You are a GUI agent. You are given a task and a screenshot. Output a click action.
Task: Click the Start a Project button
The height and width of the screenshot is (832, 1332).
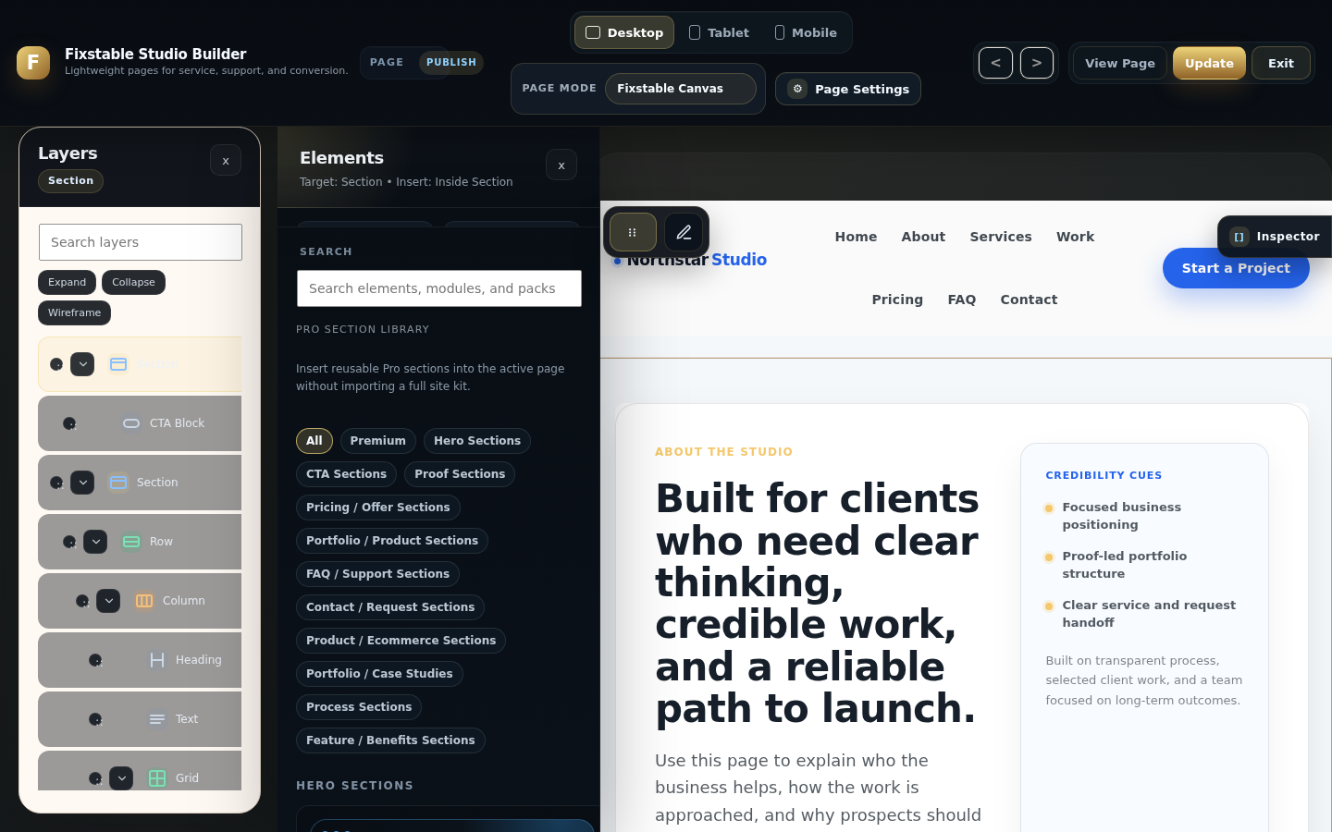(x=1236, y=268)
